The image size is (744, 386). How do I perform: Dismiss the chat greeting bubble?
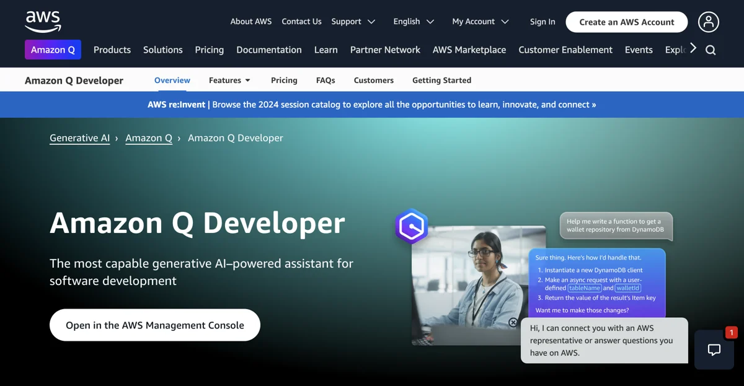[x=513, y=322]
